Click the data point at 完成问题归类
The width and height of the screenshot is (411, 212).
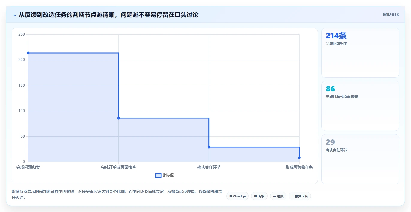click(28, 53)
